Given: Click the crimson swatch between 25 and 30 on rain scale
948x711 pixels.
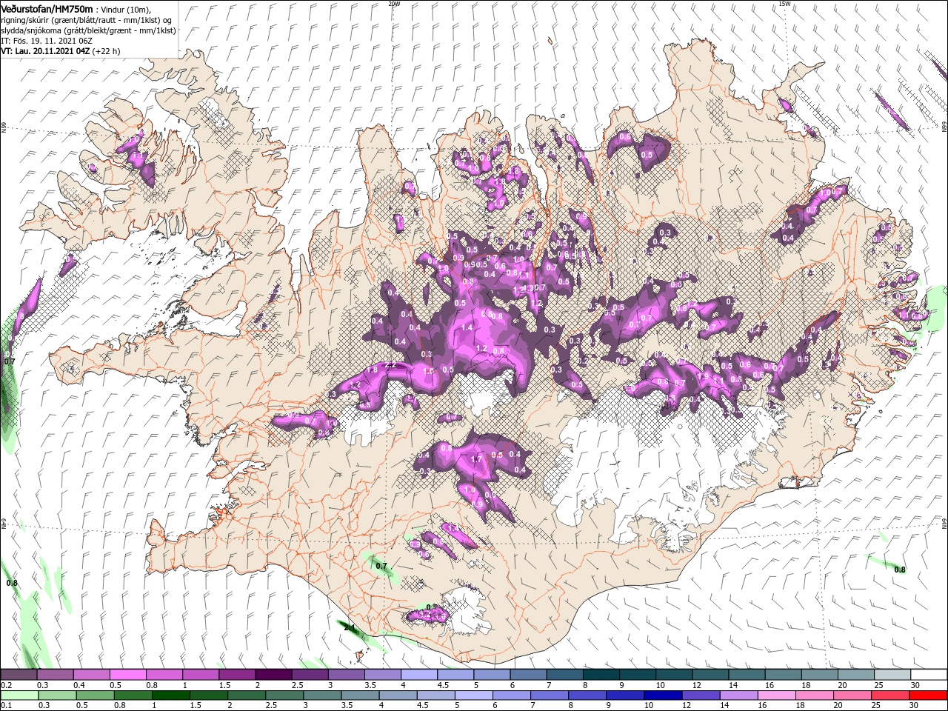Looking at the screenshot, I should point(889,695).
